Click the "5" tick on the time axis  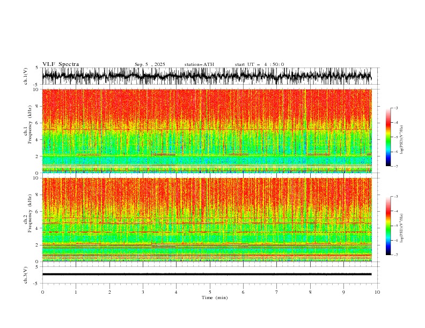[210, 292]
